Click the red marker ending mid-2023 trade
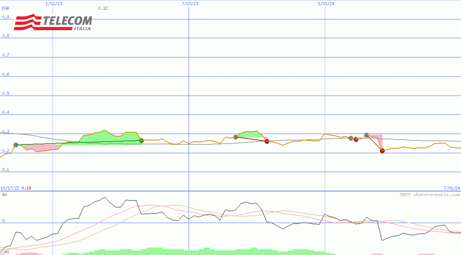461x255 pixels. pyautogui.click(x=267, y=142)
